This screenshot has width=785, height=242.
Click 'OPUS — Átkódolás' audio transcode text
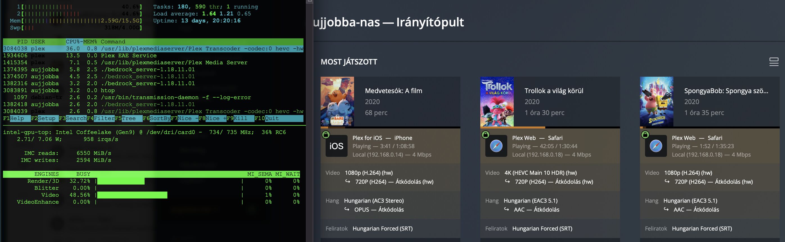coord(379,209)
